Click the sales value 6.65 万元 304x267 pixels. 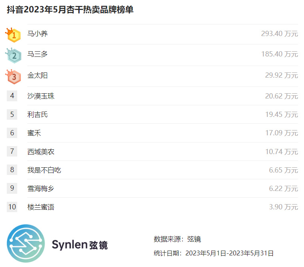[284, 170]
